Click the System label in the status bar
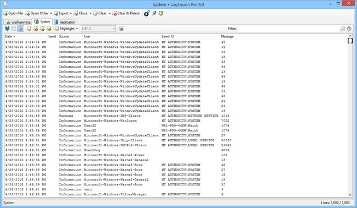 point(9,202)
